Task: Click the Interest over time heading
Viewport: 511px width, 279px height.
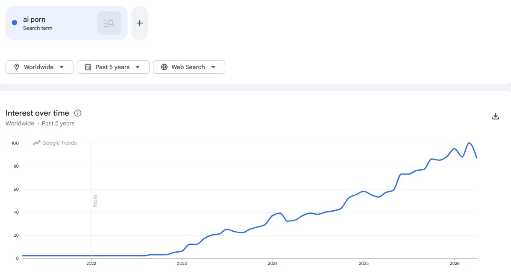Action: 37,113
